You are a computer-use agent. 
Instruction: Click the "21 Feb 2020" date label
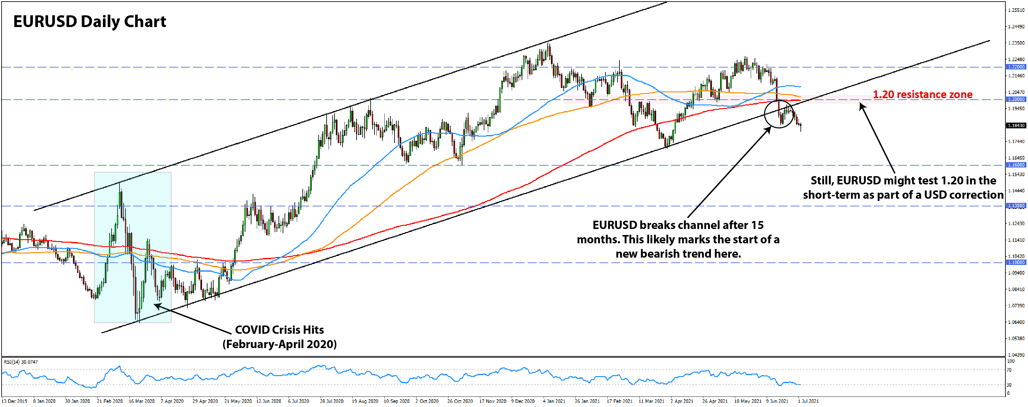[110, 401]
